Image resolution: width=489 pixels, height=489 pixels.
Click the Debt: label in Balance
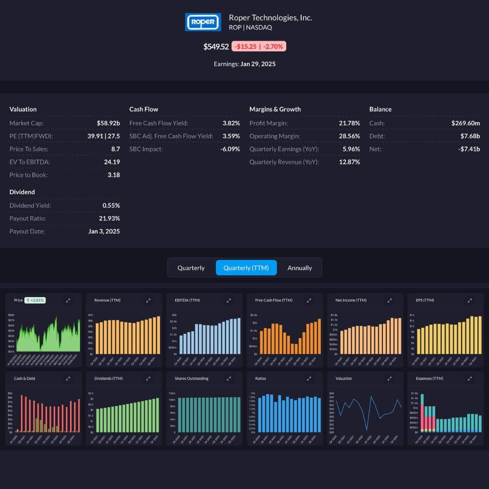[x=377, y=136]
